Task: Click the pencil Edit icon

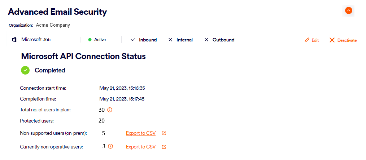Action: [307, 40]
